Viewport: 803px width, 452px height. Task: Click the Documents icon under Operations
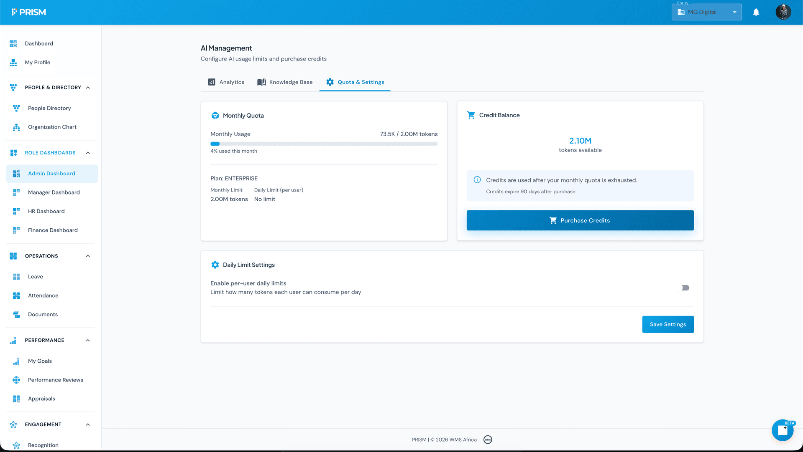coord(16,314)
